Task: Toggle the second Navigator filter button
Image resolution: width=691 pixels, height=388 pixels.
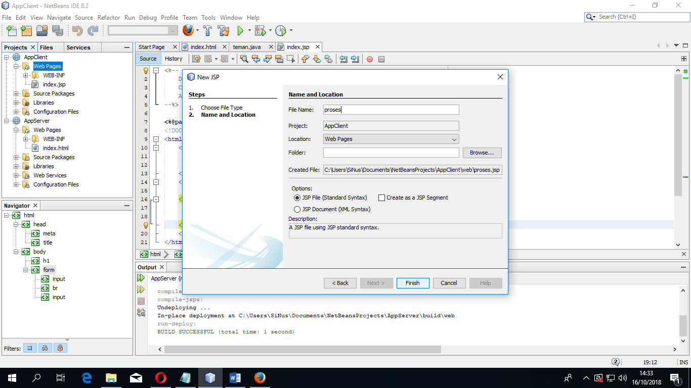Action: point(45,348)
